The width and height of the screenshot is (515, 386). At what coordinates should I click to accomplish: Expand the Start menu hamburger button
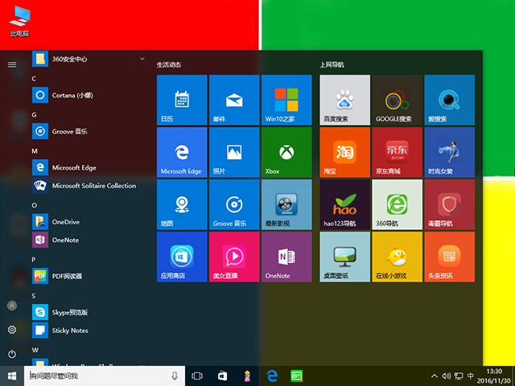coord(12,64)
